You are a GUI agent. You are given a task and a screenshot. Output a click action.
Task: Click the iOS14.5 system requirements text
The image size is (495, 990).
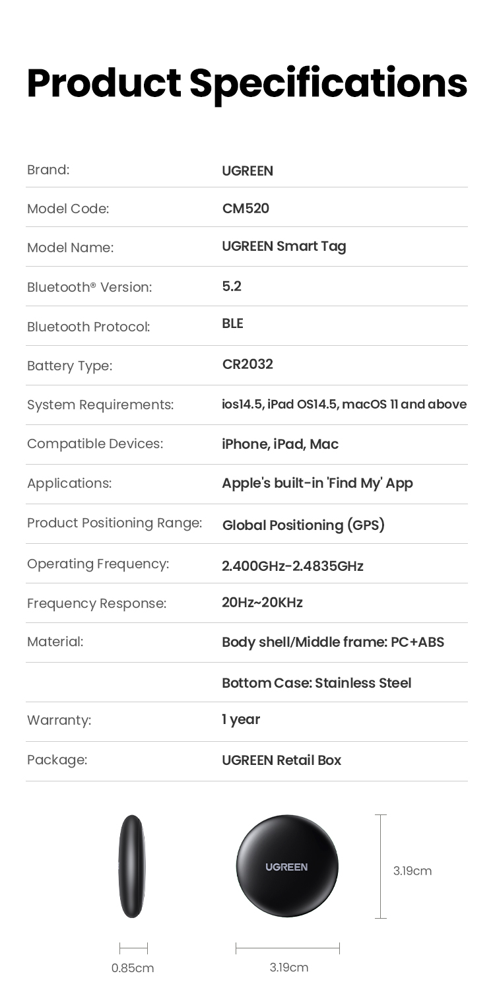pos(345,404)
